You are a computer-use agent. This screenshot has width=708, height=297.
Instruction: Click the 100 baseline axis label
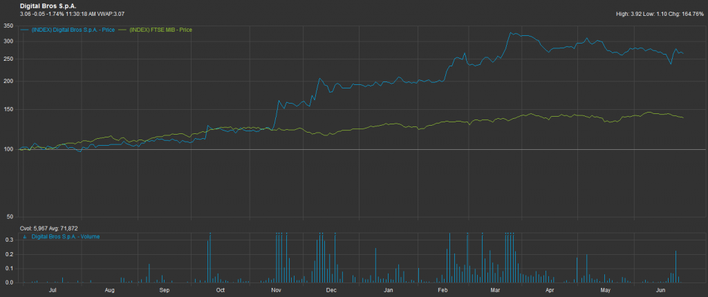[8, 149]
